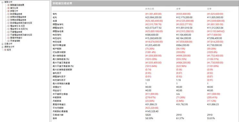Open the 策略績效總結果 report icon in the tree
Screen dimensions: 239x122
tap(8, 5)
